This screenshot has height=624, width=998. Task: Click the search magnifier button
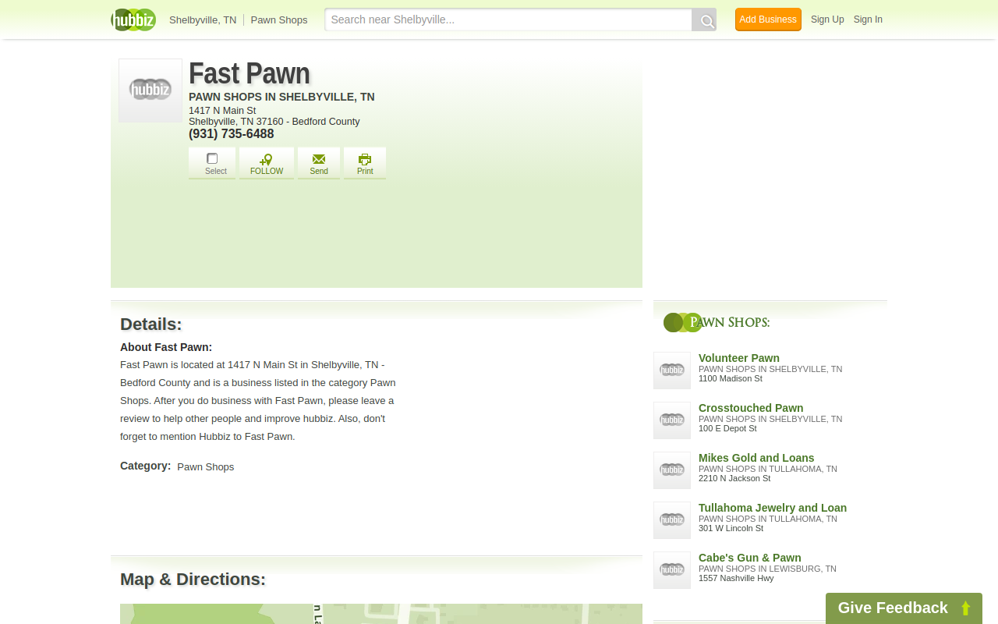(704, 20)
